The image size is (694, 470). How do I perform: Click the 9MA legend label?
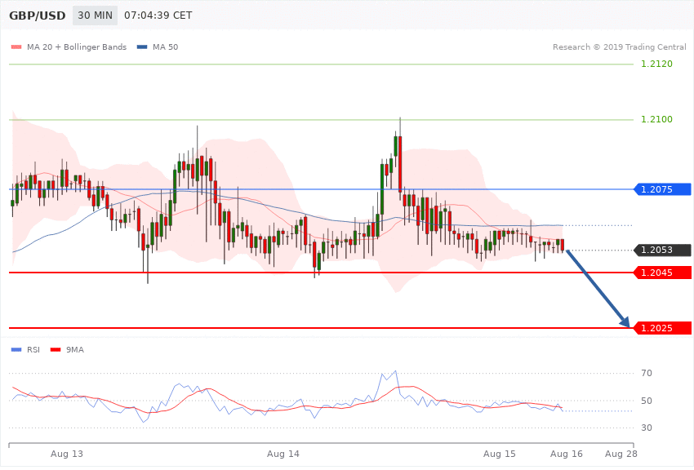coord(75,350)
